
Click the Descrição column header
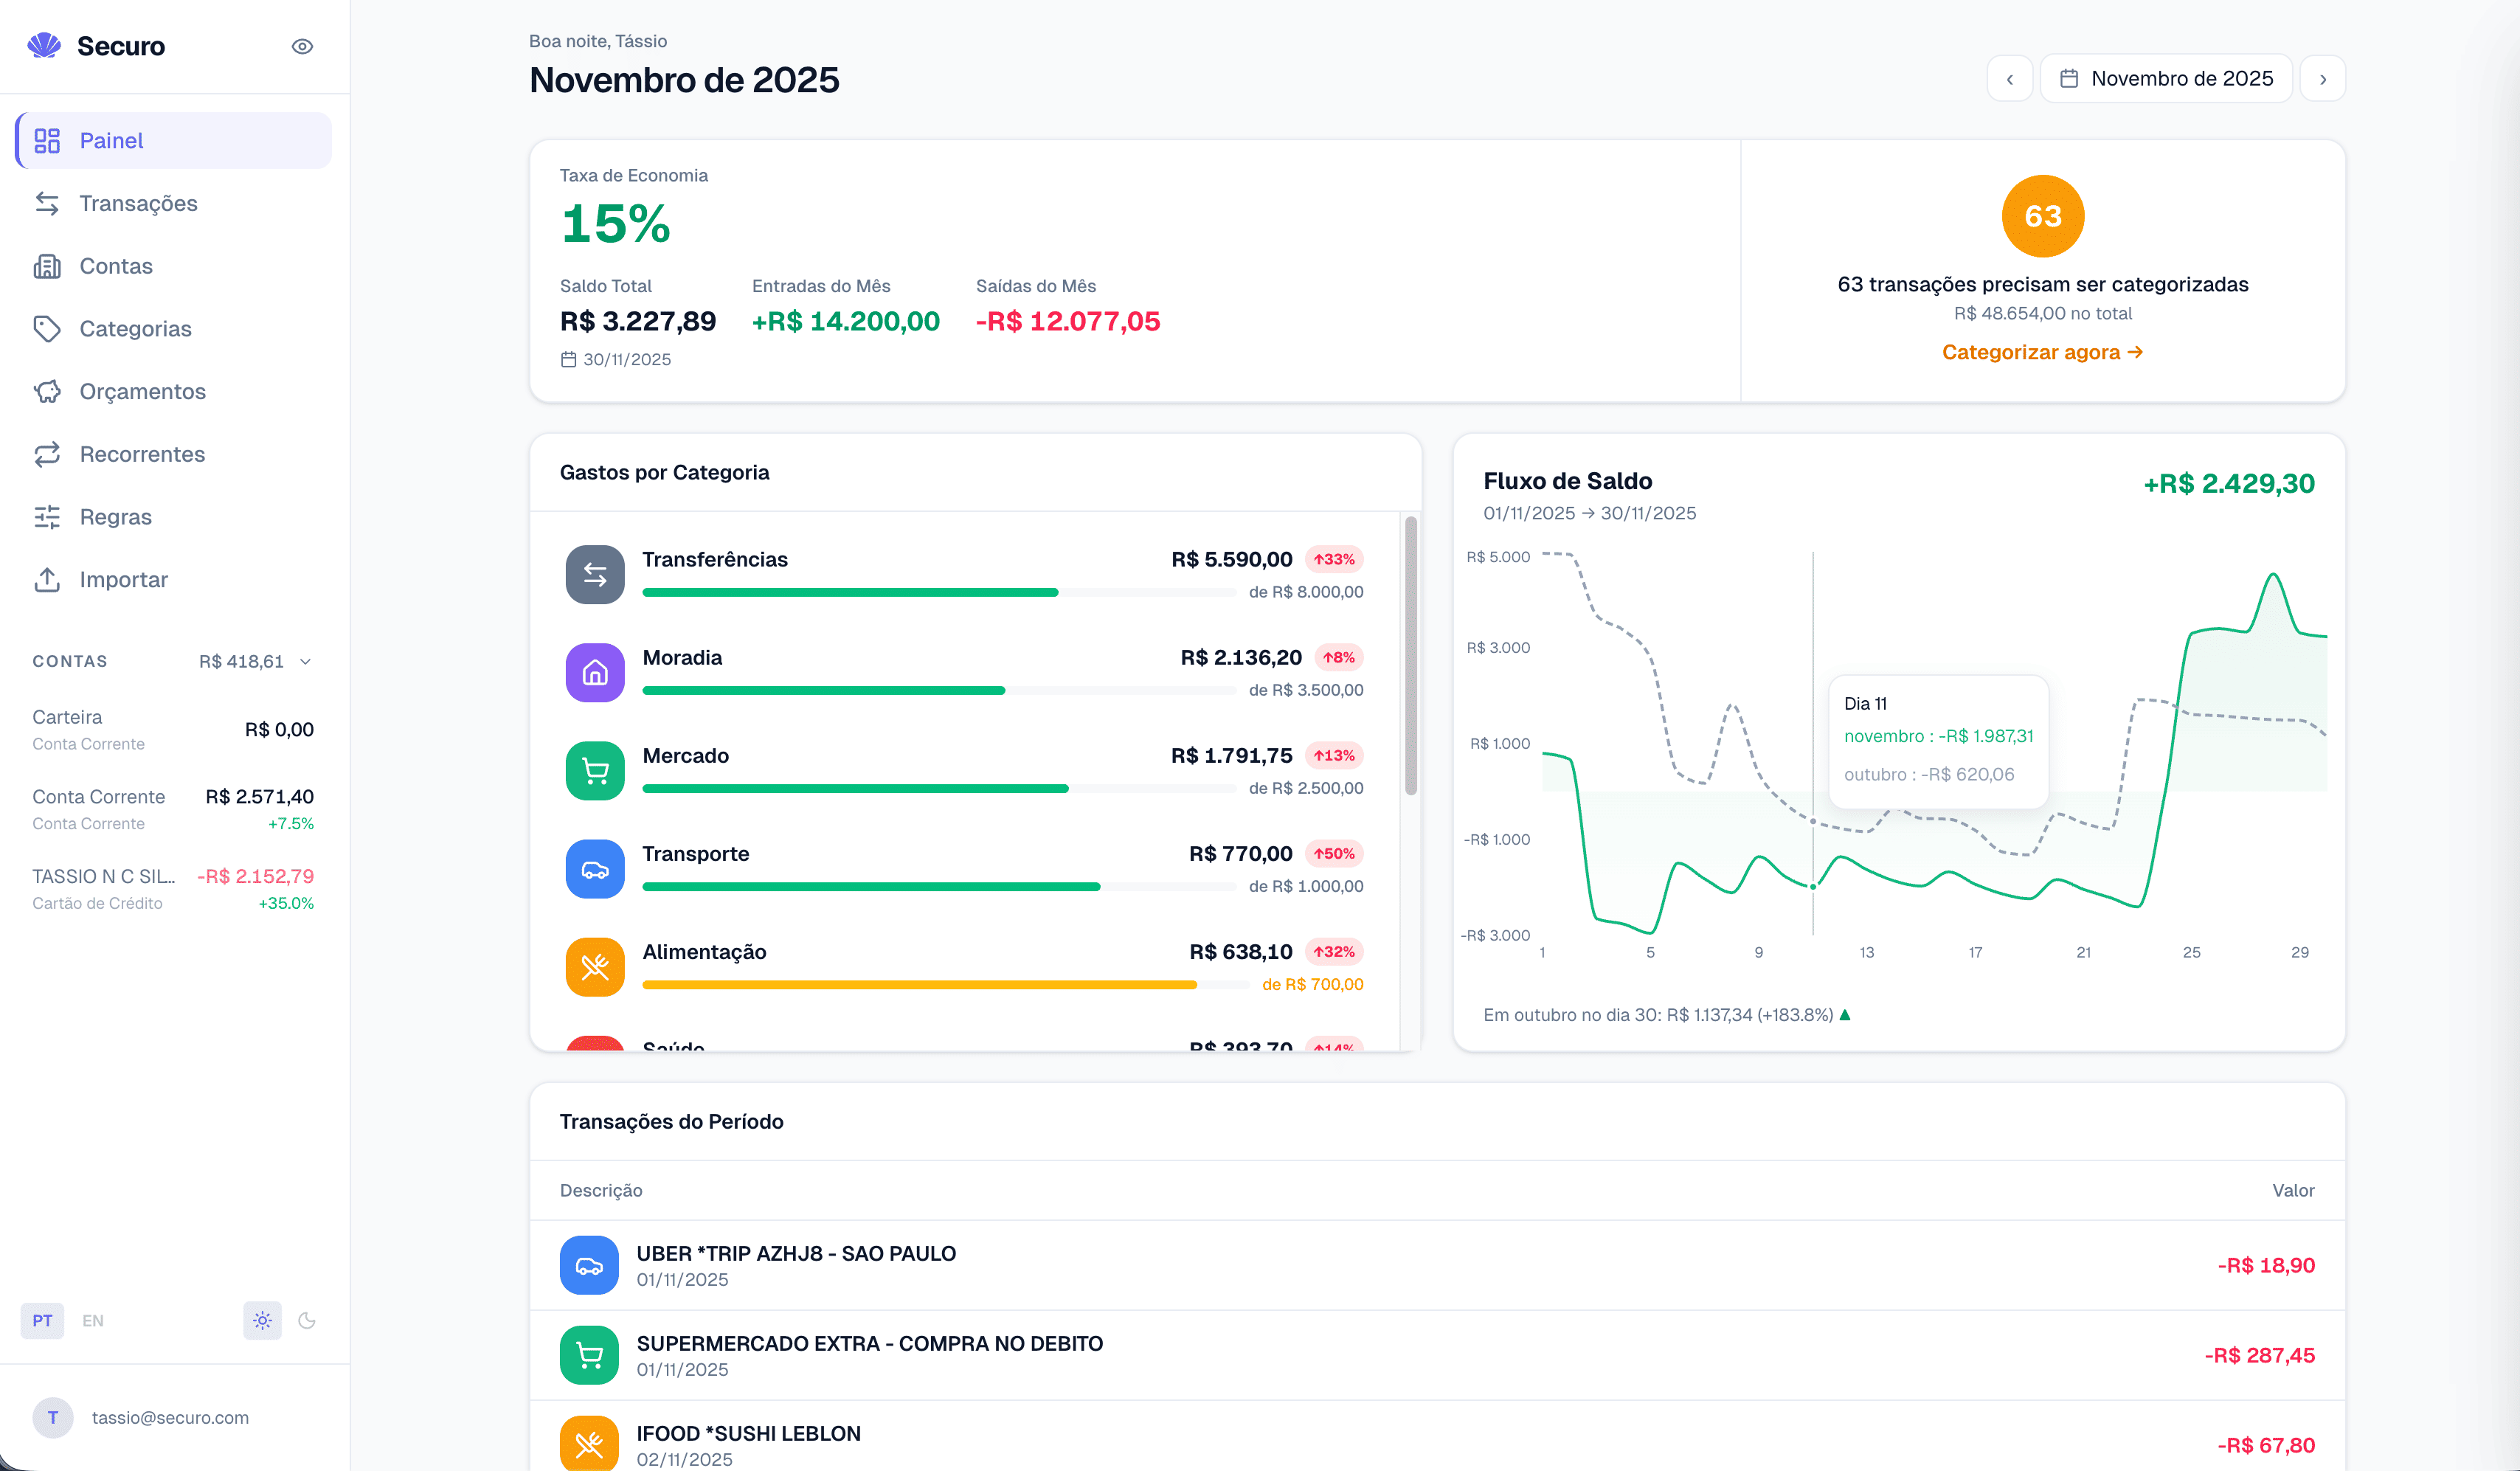[x=601, y=1190]
